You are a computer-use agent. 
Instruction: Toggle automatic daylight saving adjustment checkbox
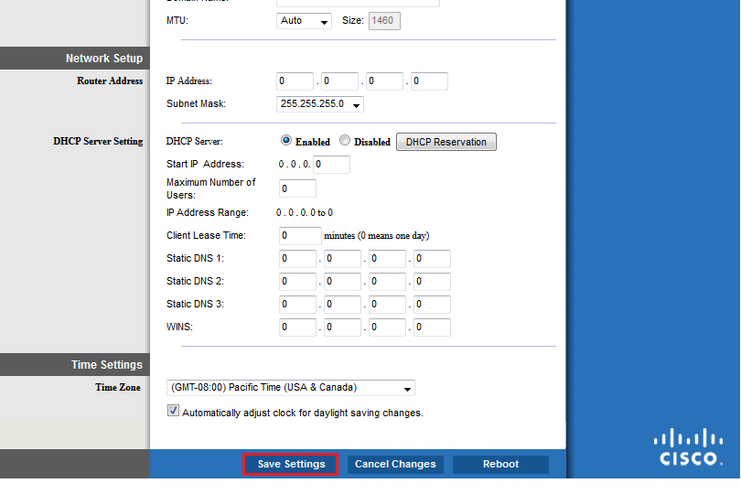pos(173,411)
